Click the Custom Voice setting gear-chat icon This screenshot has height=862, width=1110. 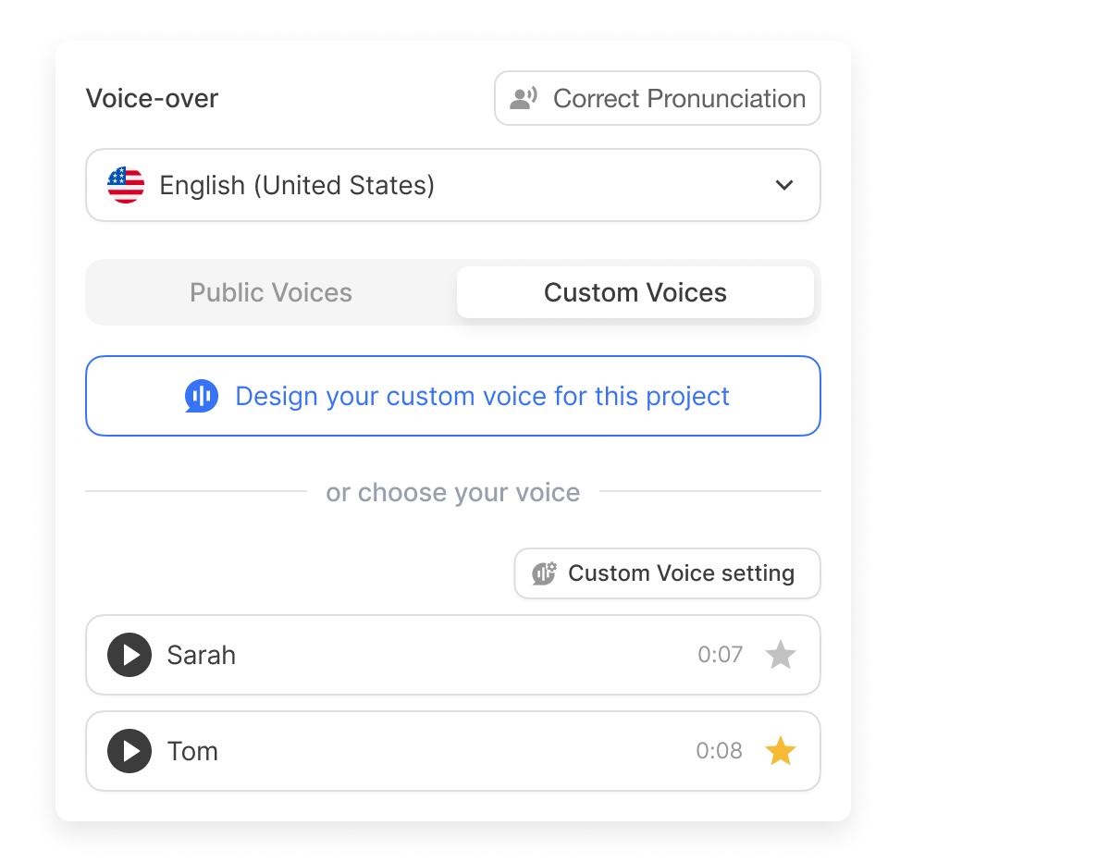coord(542,573)
